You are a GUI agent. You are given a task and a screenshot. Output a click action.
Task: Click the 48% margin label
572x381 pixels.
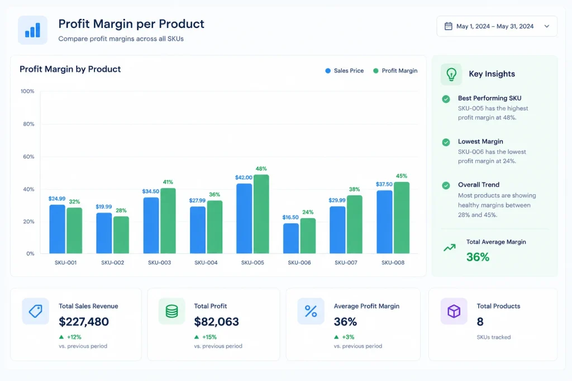coord(261,168)
